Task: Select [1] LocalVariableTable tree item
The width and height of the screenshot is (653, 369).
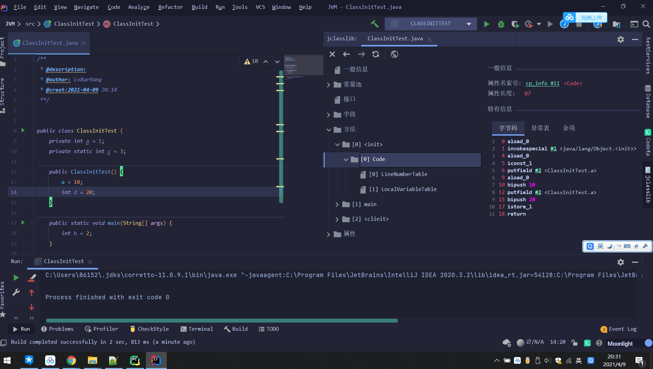Action: click(403, 189)
